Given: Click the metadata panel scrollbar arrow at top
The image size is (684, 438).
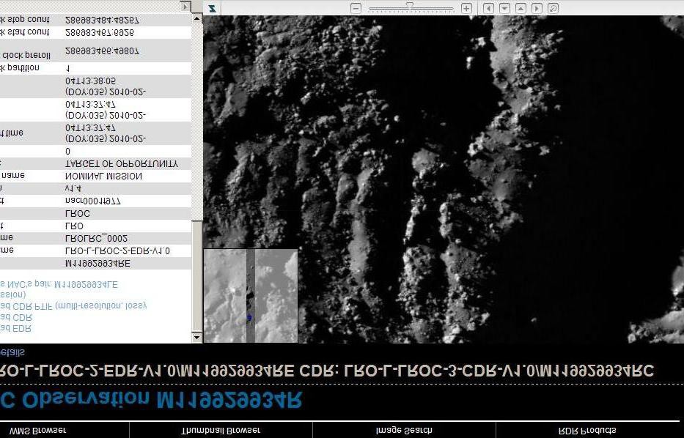Looking at the screenshot, I should [196, 18].
